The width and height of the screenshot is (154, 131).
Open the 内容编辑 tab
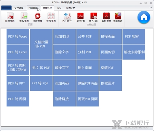pos(33,8)
